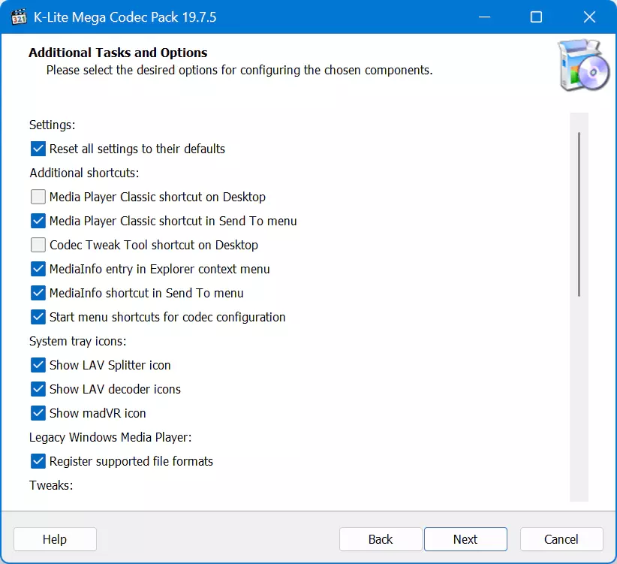Click the window title 'K-Lite Mega Codec Pack 19.7.5'
Screen dimensions: 617x564
pos(125,17)
